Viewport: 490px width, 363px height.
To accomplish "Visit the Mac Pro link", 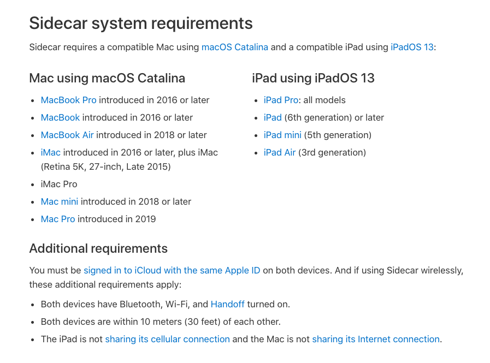I will coord(57,219).
